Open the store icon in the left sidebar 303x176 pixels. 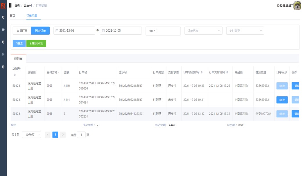(3, 30)
